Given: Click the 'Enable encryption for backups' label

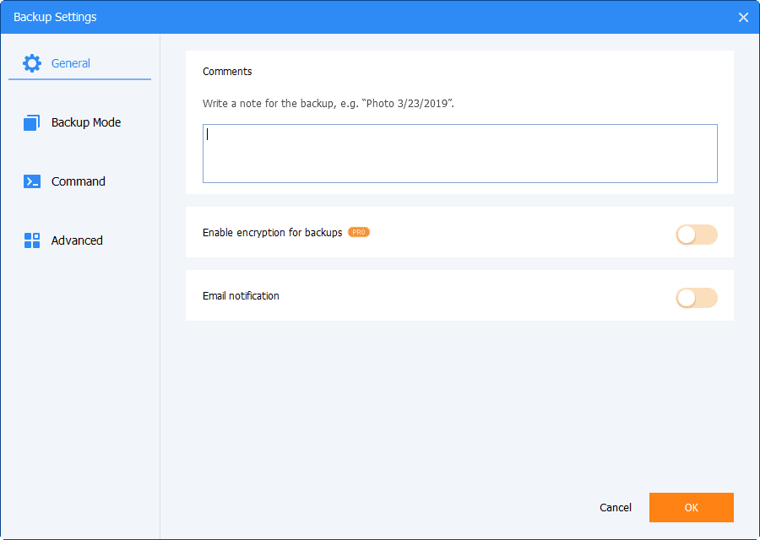Looking at the screenshot, I should coord(272,232).
